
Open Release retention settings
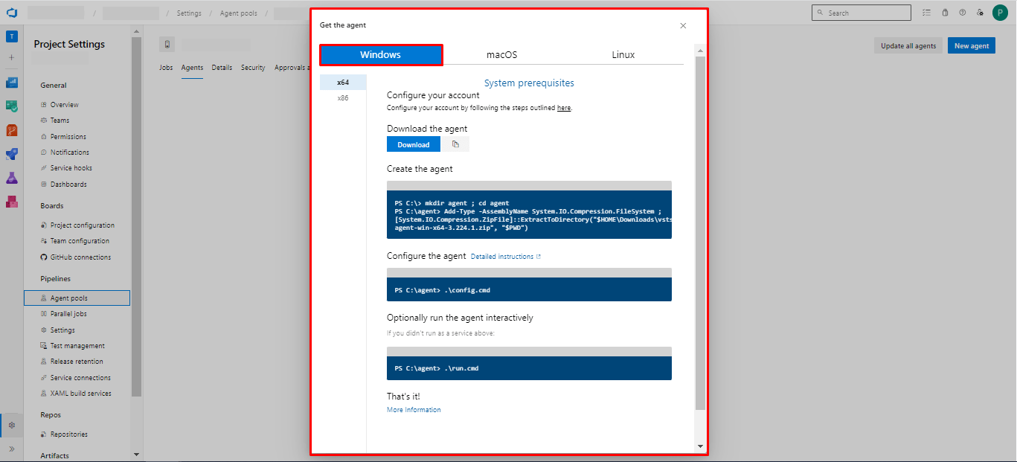[77, 362]
